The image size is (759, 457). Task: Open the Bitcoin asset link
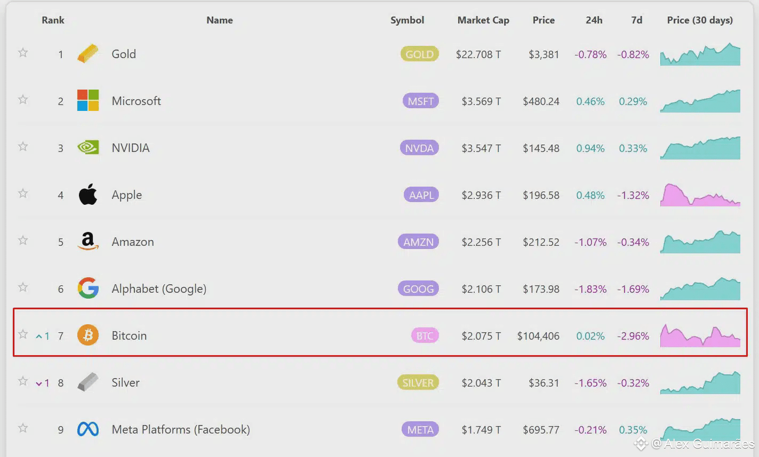pos(129,335)
